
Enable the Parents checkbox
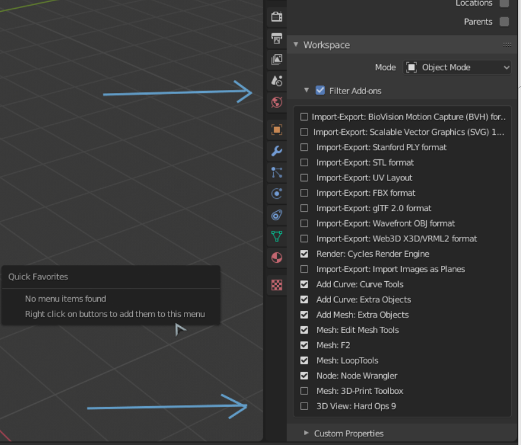[x=504, y=22]
